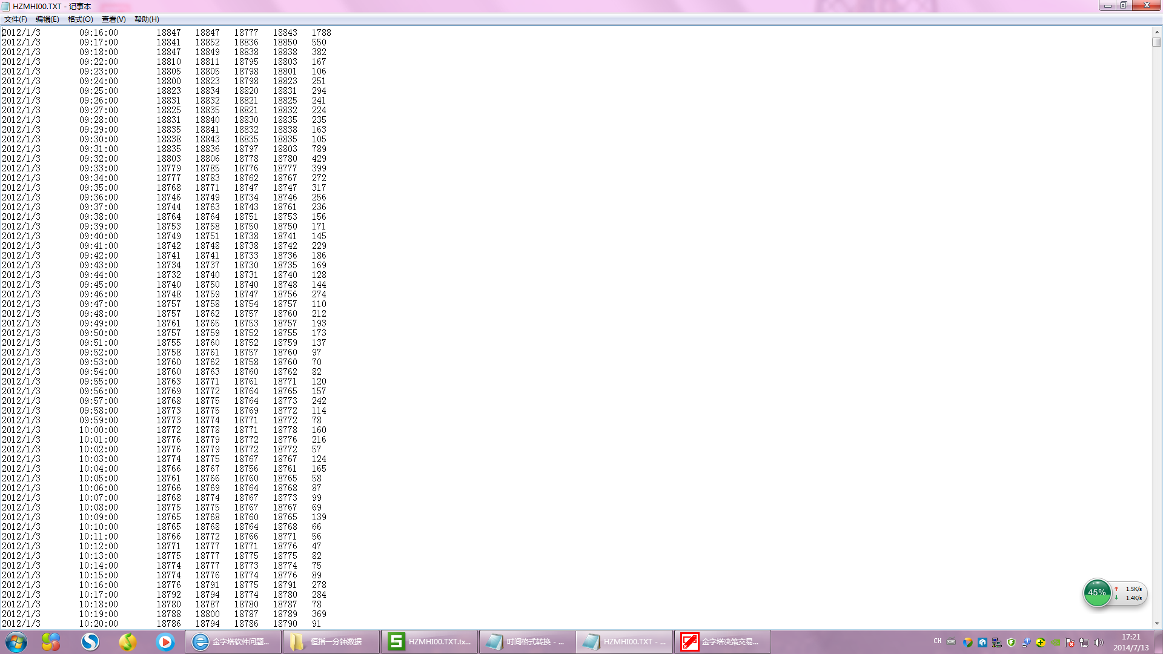Open the Windows Start menu
The height and width of the screenshot is (654, 1163).
[16, 642]
